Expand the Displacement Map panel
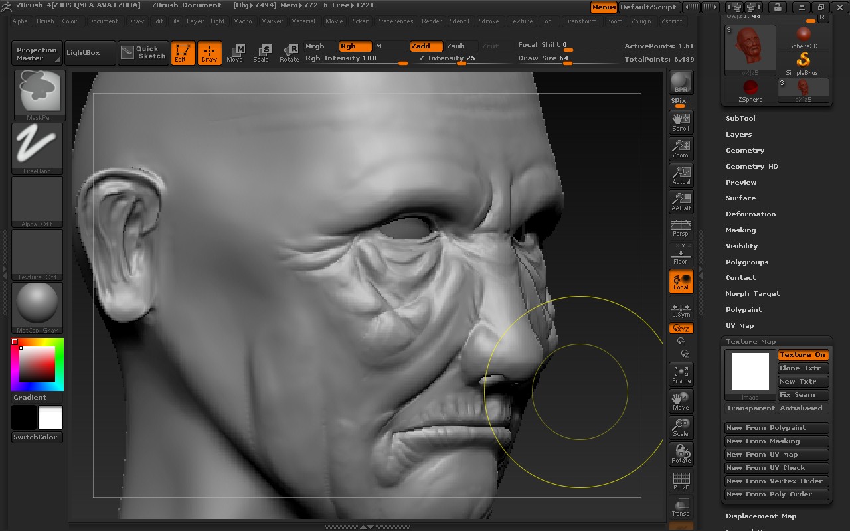 coord(761,516)
